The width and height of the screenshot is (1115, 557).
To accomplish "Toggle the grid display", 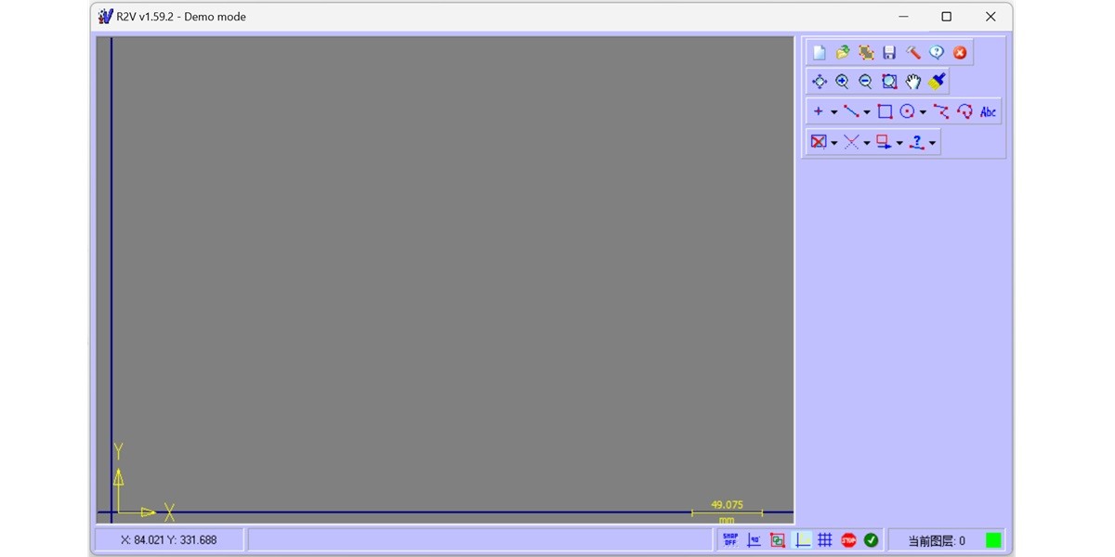I will (825, 539).
